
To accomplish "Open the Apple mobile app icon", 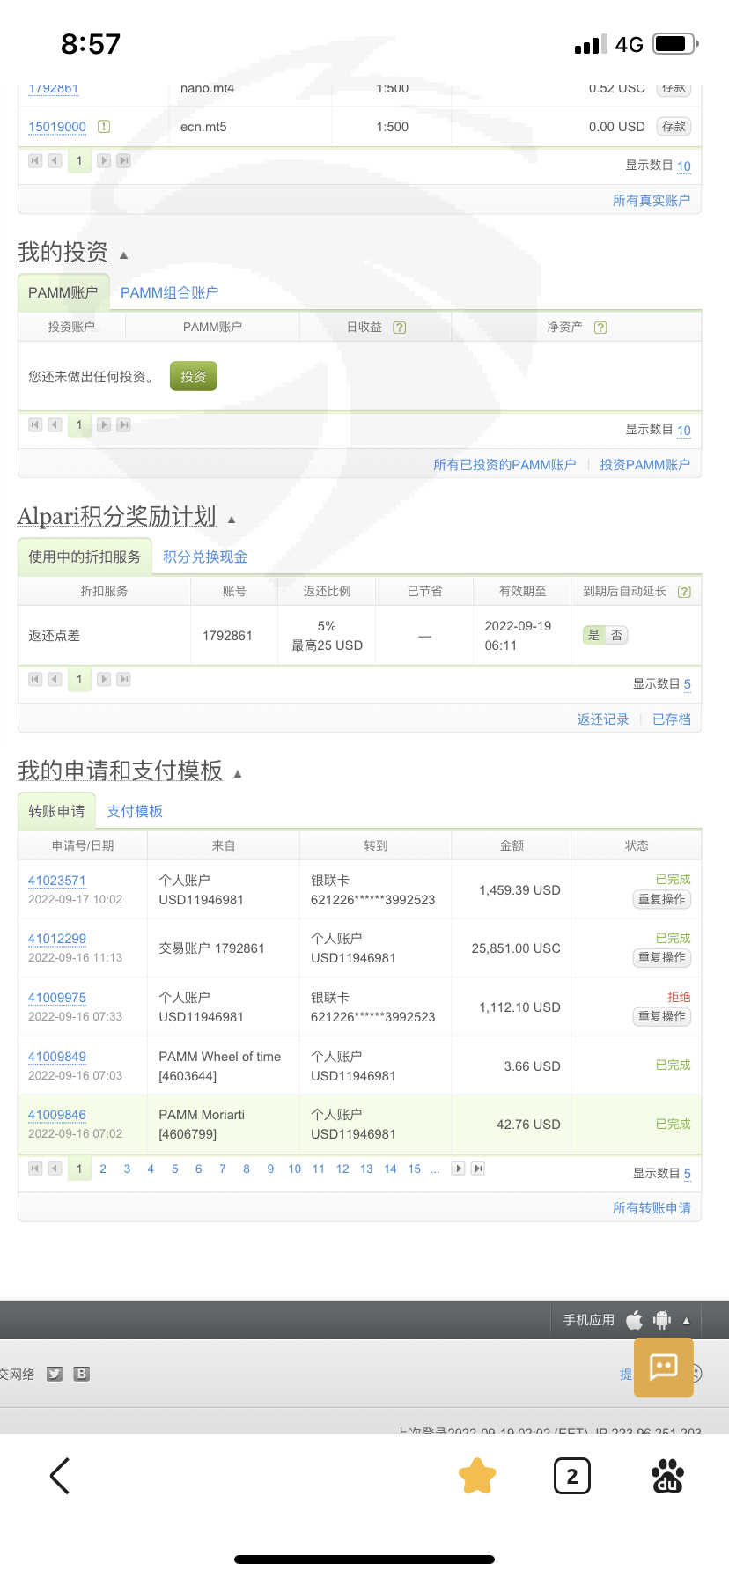I will (x=634, y=1320).
